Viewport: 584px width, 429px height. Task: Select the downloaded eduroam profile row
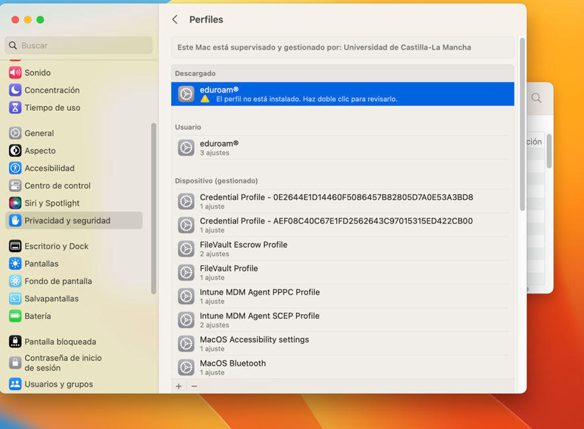342,94
